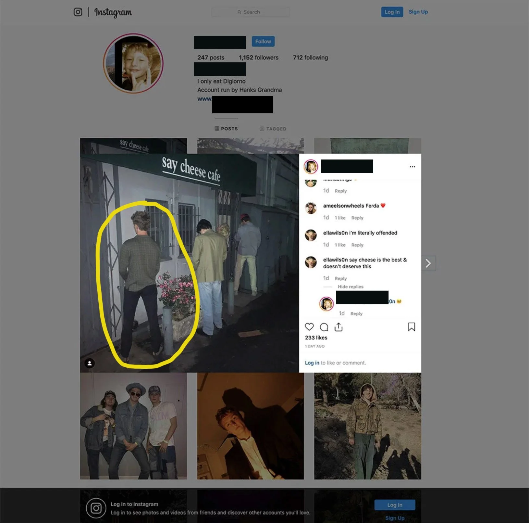This screenshot has width=529, height=523.
Task: Select the 247 posts count
Action: click(211, 57)
